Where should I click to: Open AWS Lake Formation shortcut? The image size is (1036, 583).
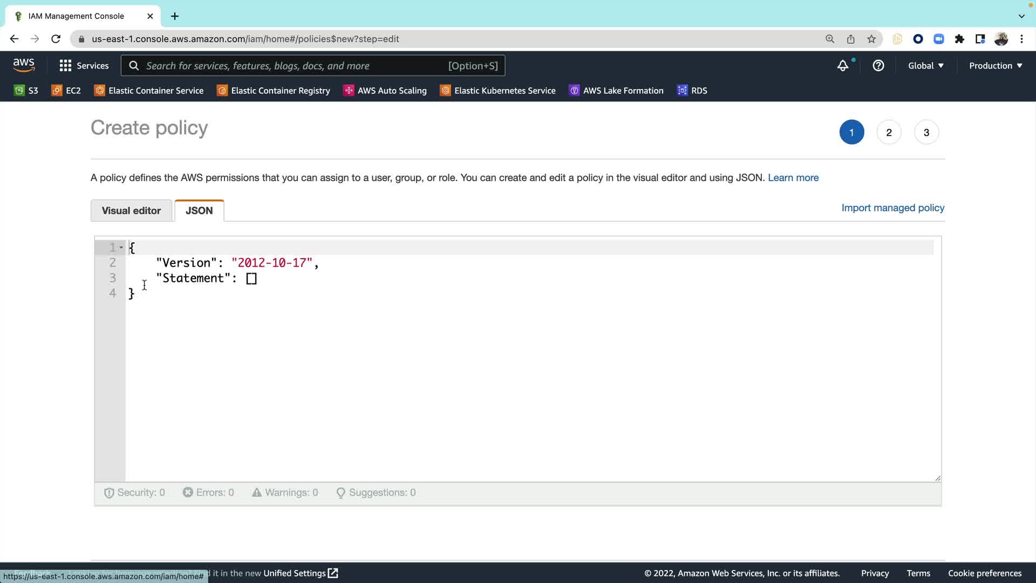tap(616, 91)
